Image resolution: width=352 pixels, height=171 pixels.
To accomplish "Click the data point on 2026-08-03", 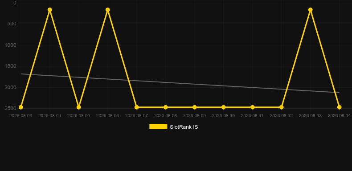I will click(x=20, y=107).
